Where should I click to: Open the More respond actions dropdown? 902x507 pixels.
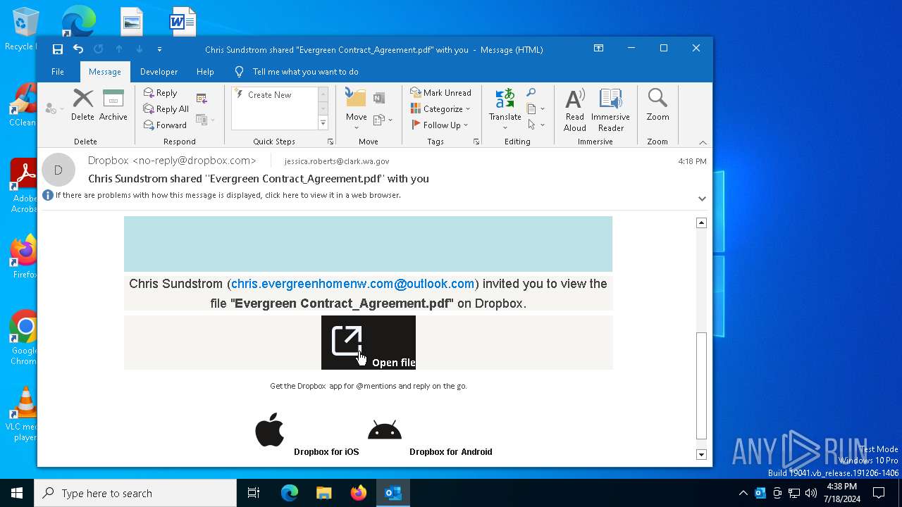[x=205, y=120]
